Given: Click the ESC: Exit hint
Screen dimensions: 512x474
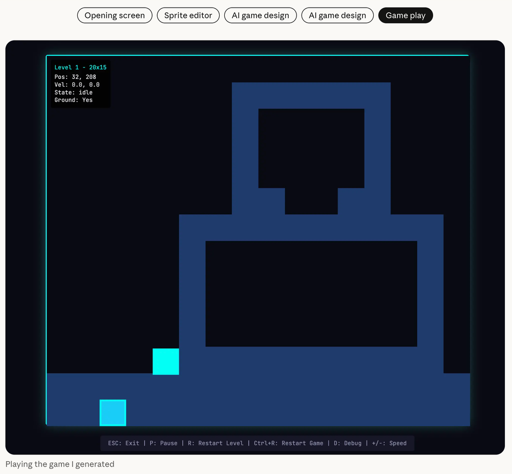Looking at the screenshot, I should (x=123, y=443).
